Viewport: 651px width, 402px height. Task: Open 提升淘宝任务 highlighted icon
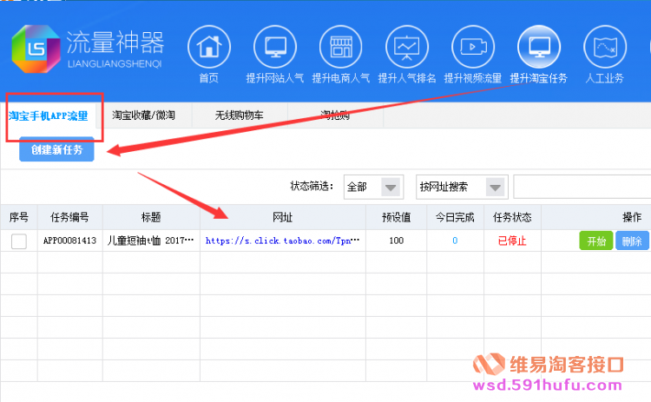point(539,47)
